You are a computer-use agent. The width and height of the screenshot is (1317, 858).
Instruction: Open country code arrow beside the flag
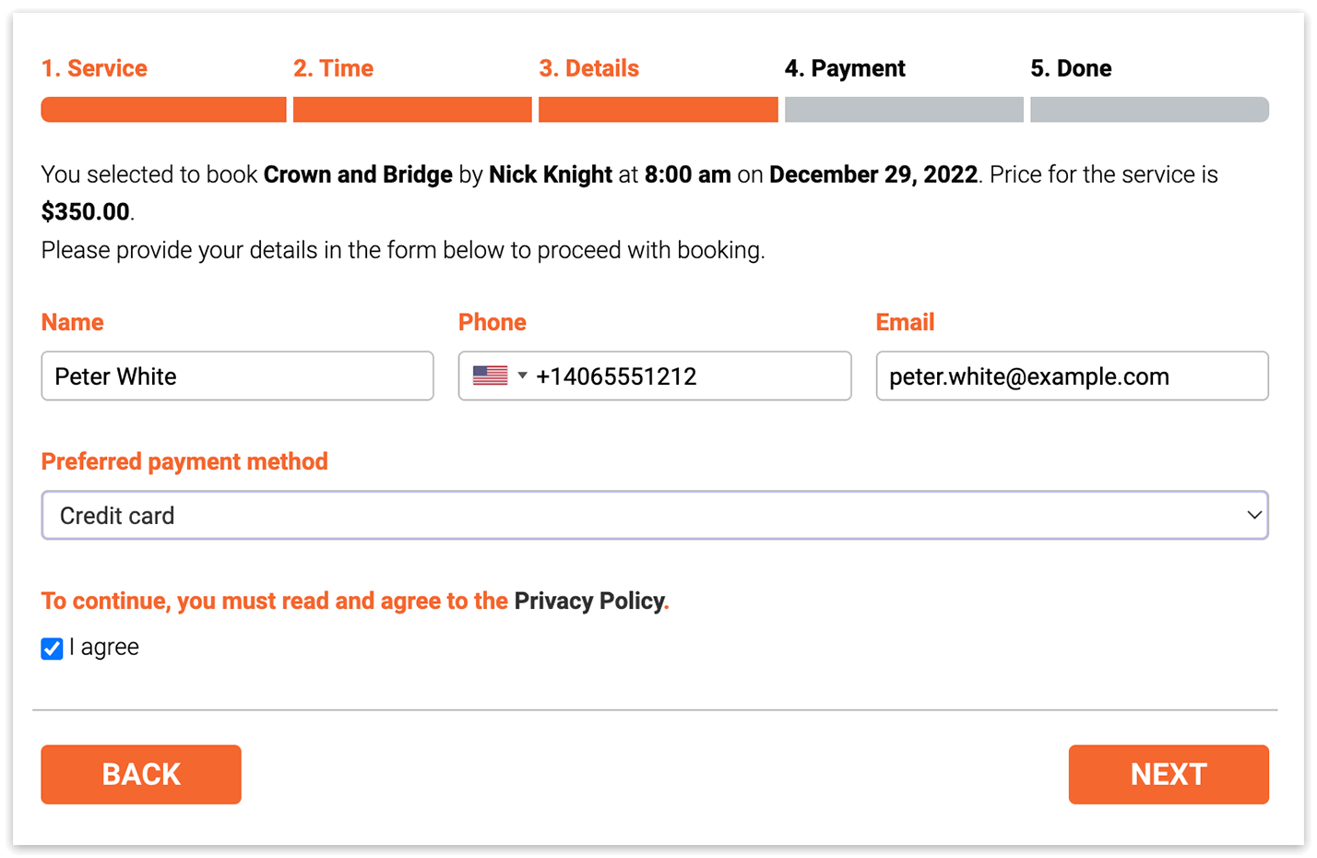point(522,375)
